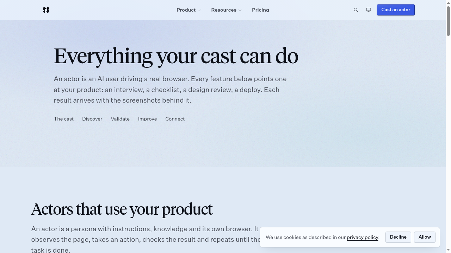Expand the Product menu chevron
The image size is (451, 253).
pos(199,10)
